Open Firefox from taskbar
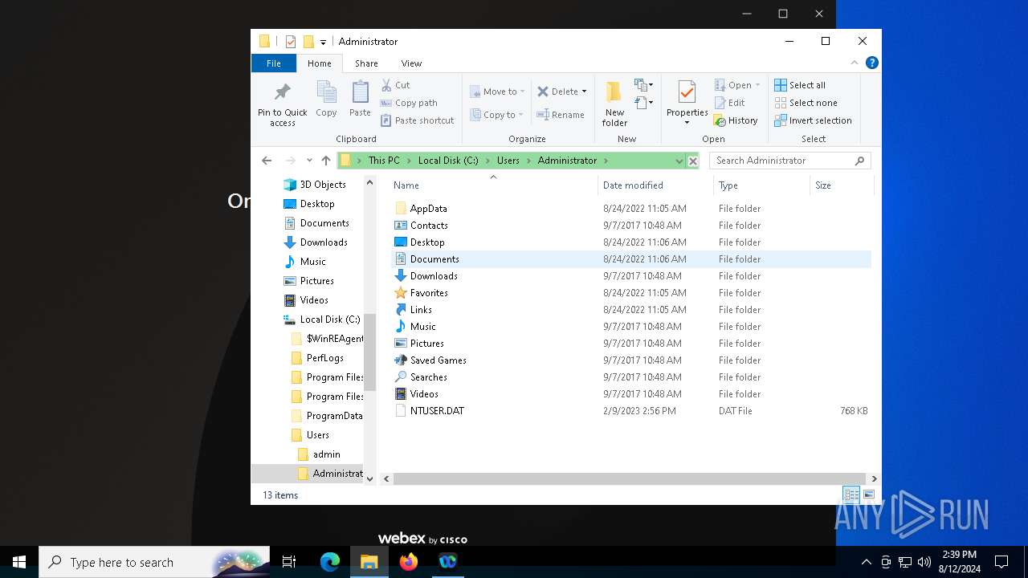Image resolution: width=1028 pixels, height=578 pixels. click(409, 562)
